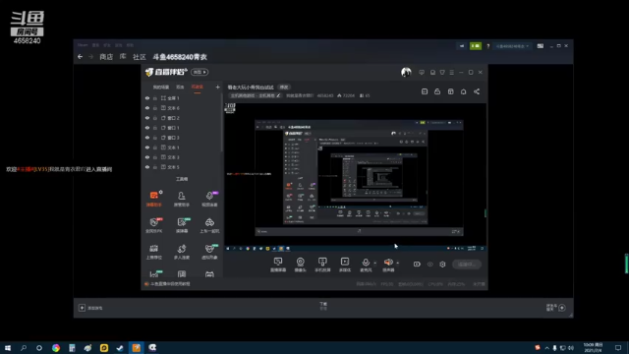Open the 读弹幕 tool
The width and height of the screenshot is (629, 354).
coord(182,225)
